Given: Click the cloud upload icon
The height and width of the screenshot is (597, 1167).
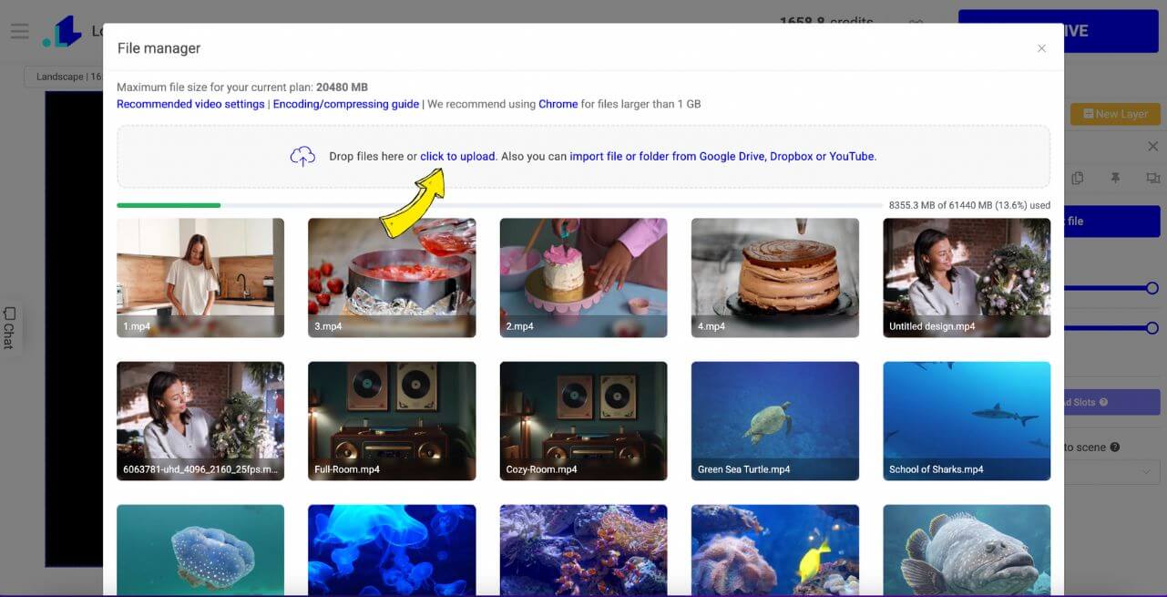Looking at the screenshot, I should [x=302, y=157].
